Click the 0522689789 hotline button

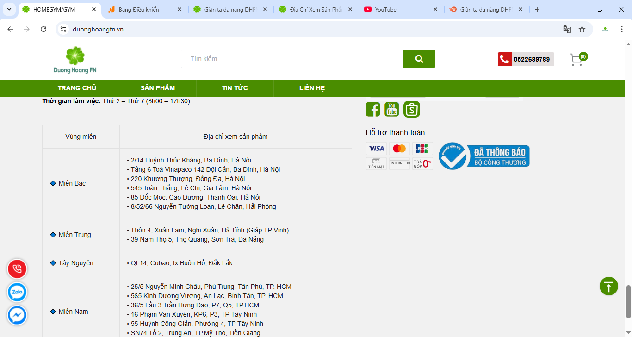coord(526,59)
